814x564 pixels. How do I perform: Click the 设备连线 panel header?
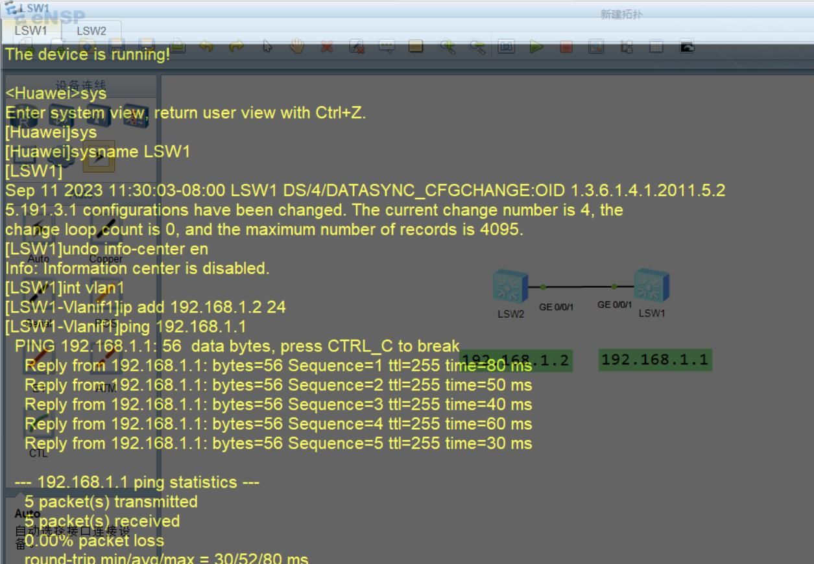point(80,86)
